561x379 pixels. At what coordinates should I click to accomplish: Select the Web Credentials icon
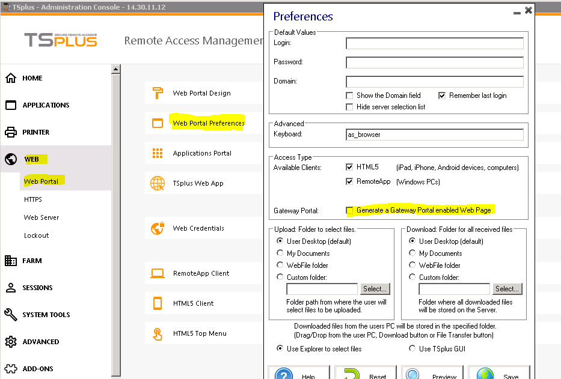[x=158, y=228]
